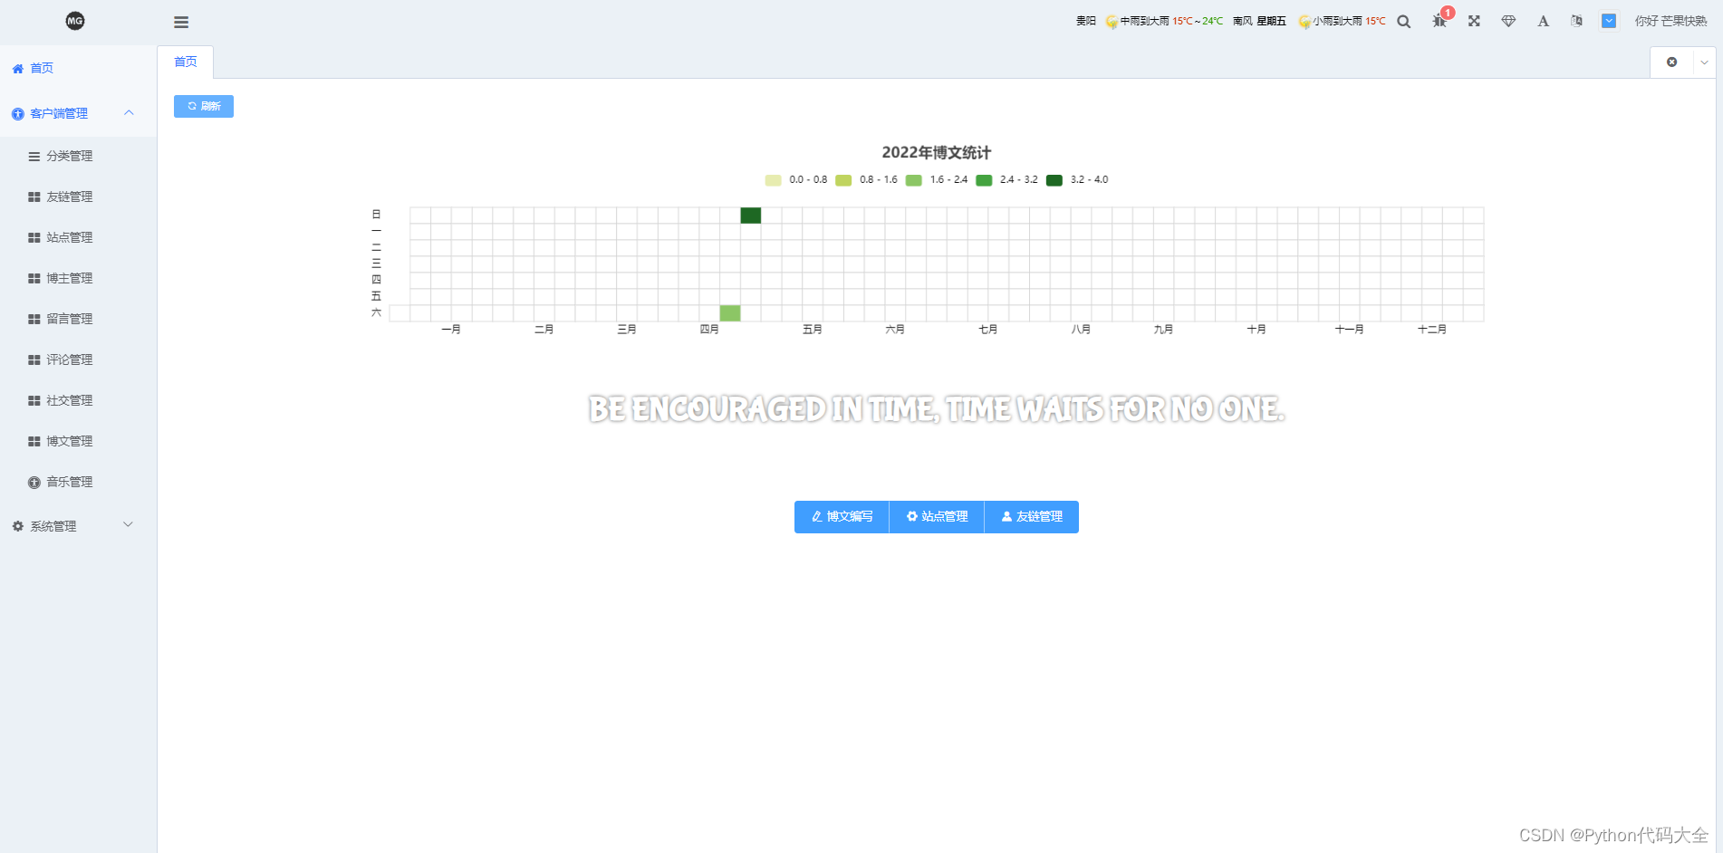This screenshot has height=853, width=1723.
Task: Click the grid icon beside 站点管理
Action: pos(34,238)
